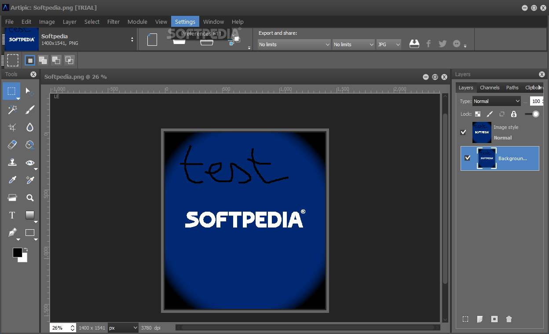
Task: Select the Zoom magnifier tool
Action: [29, 198]
